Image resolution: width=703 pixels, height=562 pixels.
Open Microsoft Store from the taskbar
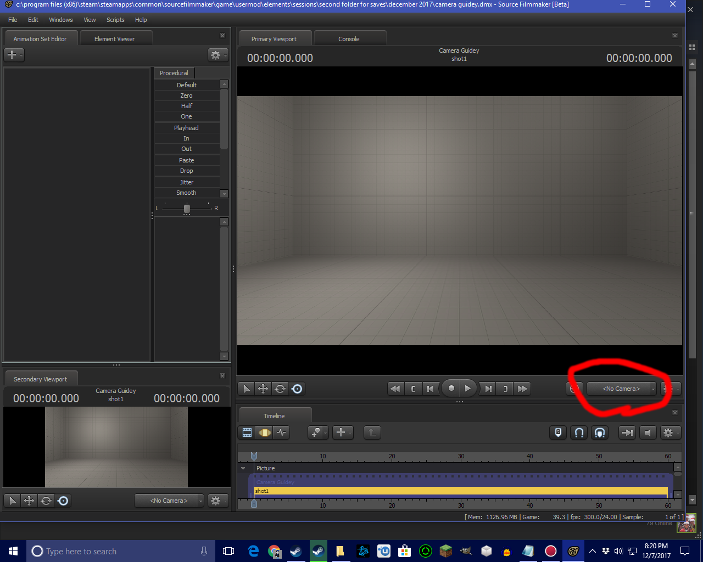coord(405,551)
